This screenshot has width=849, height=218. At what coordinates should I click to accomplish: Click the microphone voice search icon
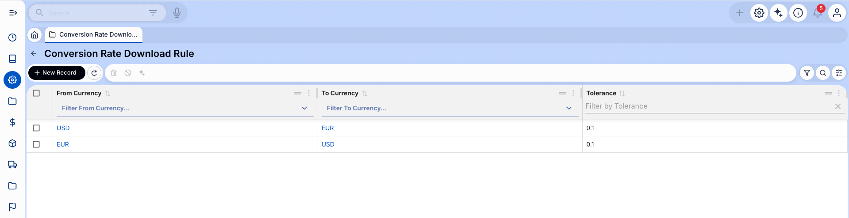coord(177,13)
